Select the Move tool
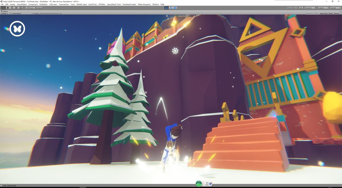This screenshot has height=188, width=342. (8, 8)
